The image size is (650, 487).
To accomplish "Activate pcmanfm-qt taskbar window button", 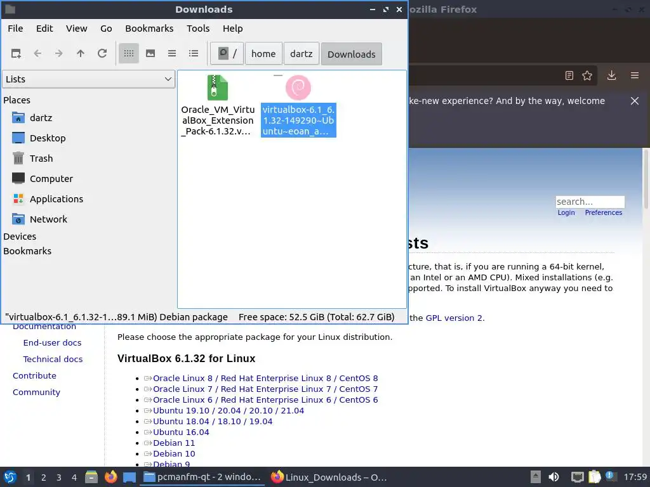I will (202, 477).
